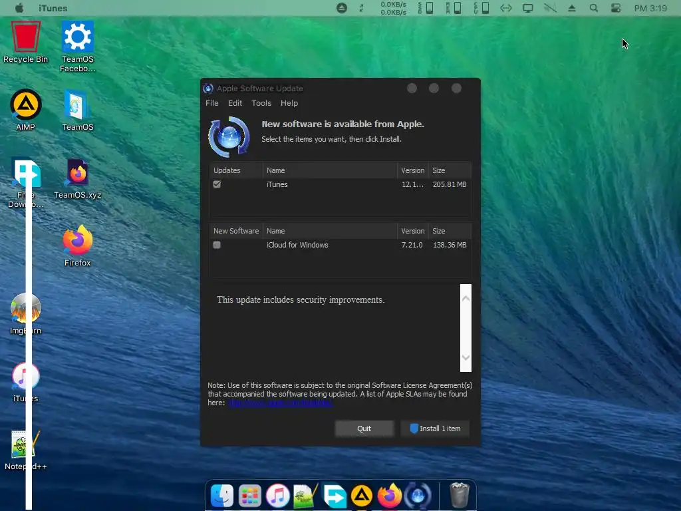Screen dimensions: 681x511
Task: Open Free Download Manager in dock
Action: click(x=334, y=495)
